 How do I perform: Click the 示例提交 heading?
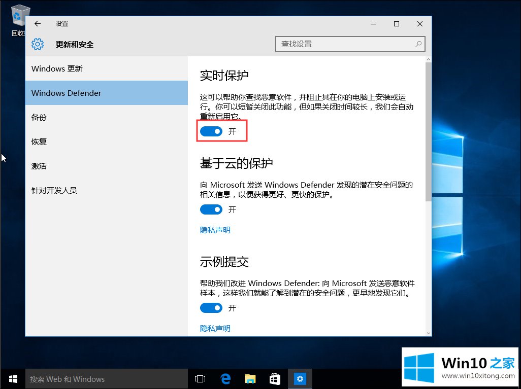coord(224,262)
